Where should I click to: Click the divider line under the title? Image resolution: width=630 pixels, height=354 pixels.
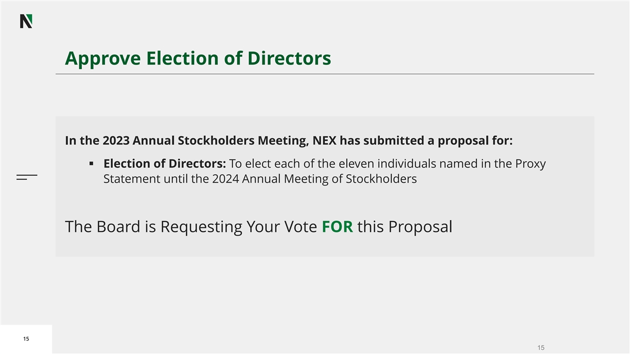coord(324,74)
